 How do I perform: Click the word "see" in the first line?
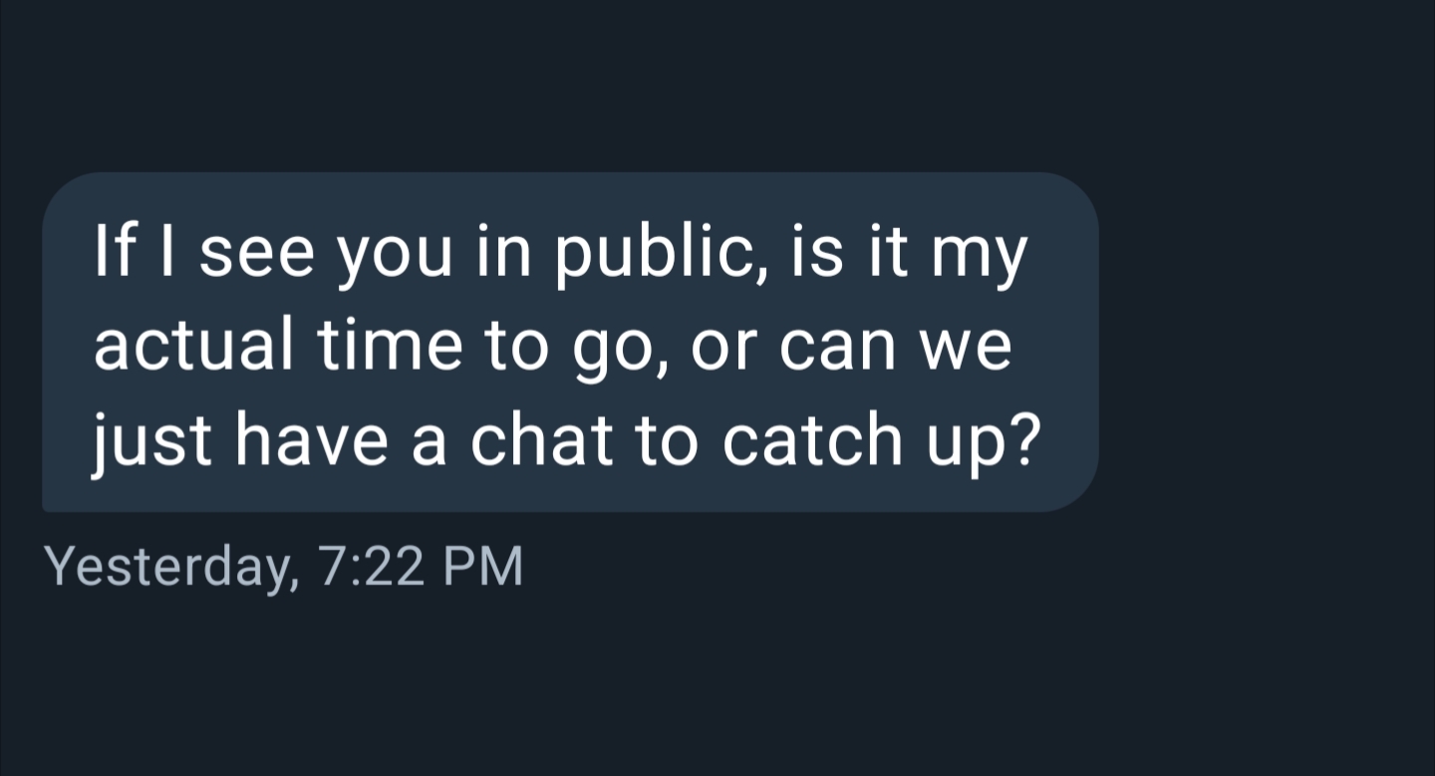pyautogui.click(x=256, y=253)
